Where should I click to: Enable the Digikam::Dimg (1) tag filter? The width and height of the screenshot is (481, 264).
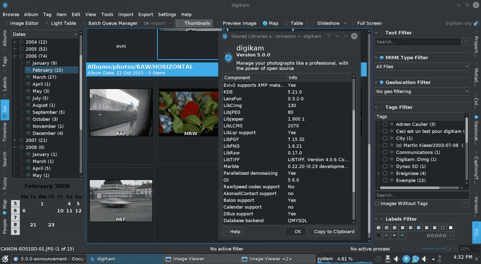point(385,159)
